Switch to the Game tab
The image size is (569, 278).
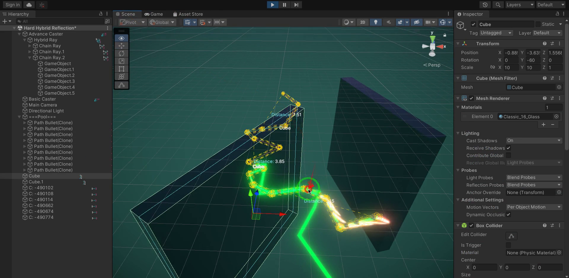(154, 14)
